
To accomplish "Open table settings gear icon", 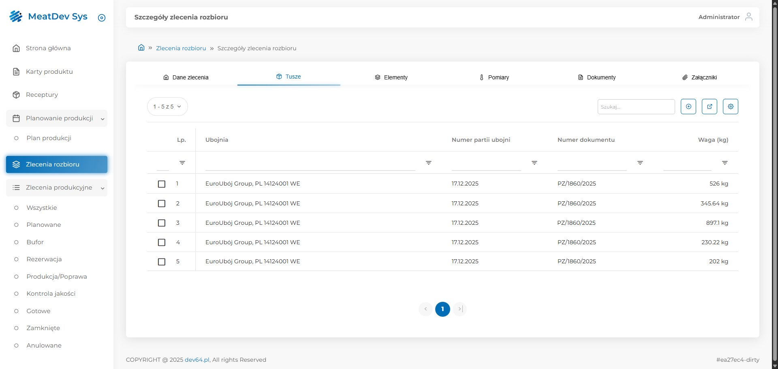I will 730,107.
